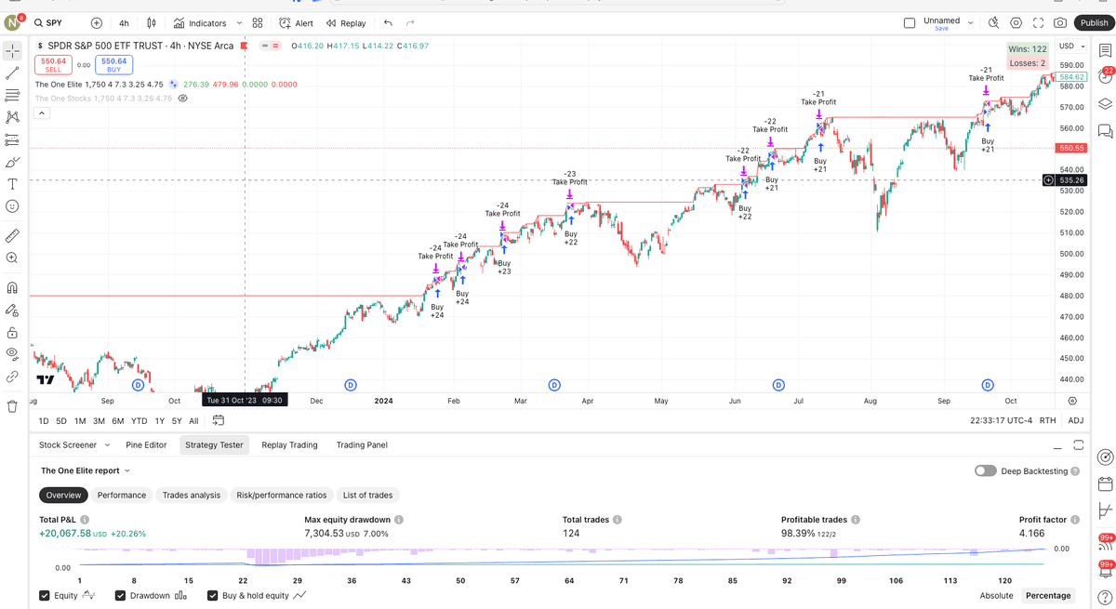Open the patterns drawing tools
Screen dimensions: 1116x609
pos(12,117)
